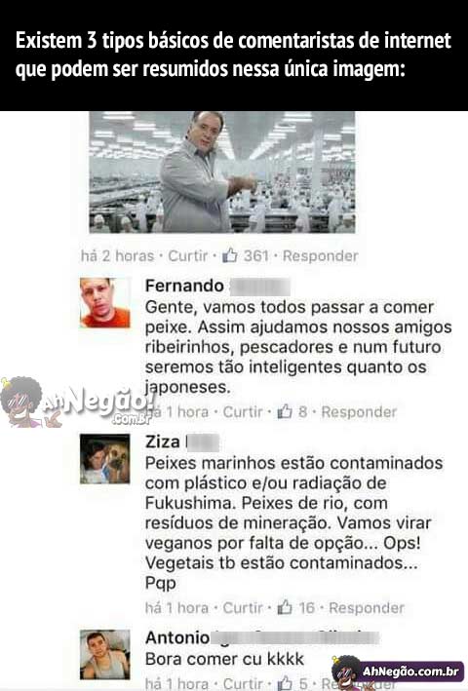Click the thumbs-up icon on Antonio's comment
Viewport: 468px width, 691px height.
point(285,683)
